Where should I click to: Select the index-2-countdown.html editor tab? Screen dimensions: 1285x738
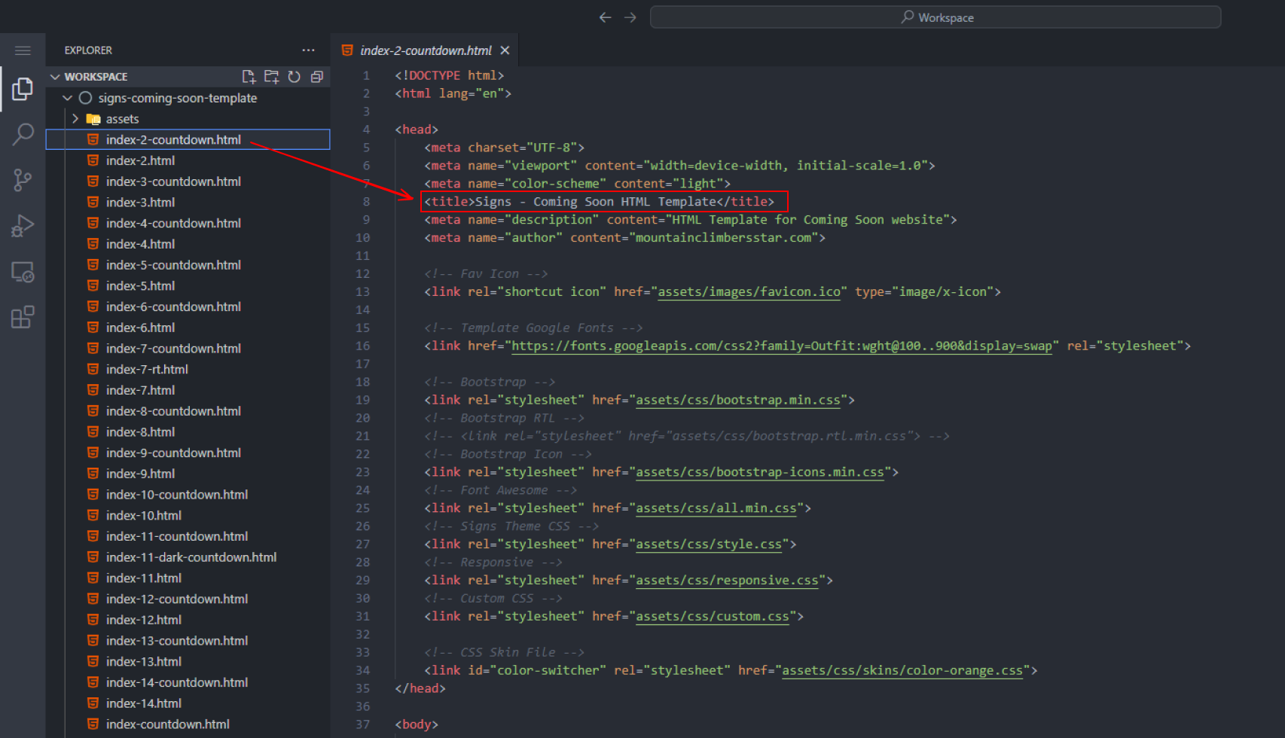[426, 50]
